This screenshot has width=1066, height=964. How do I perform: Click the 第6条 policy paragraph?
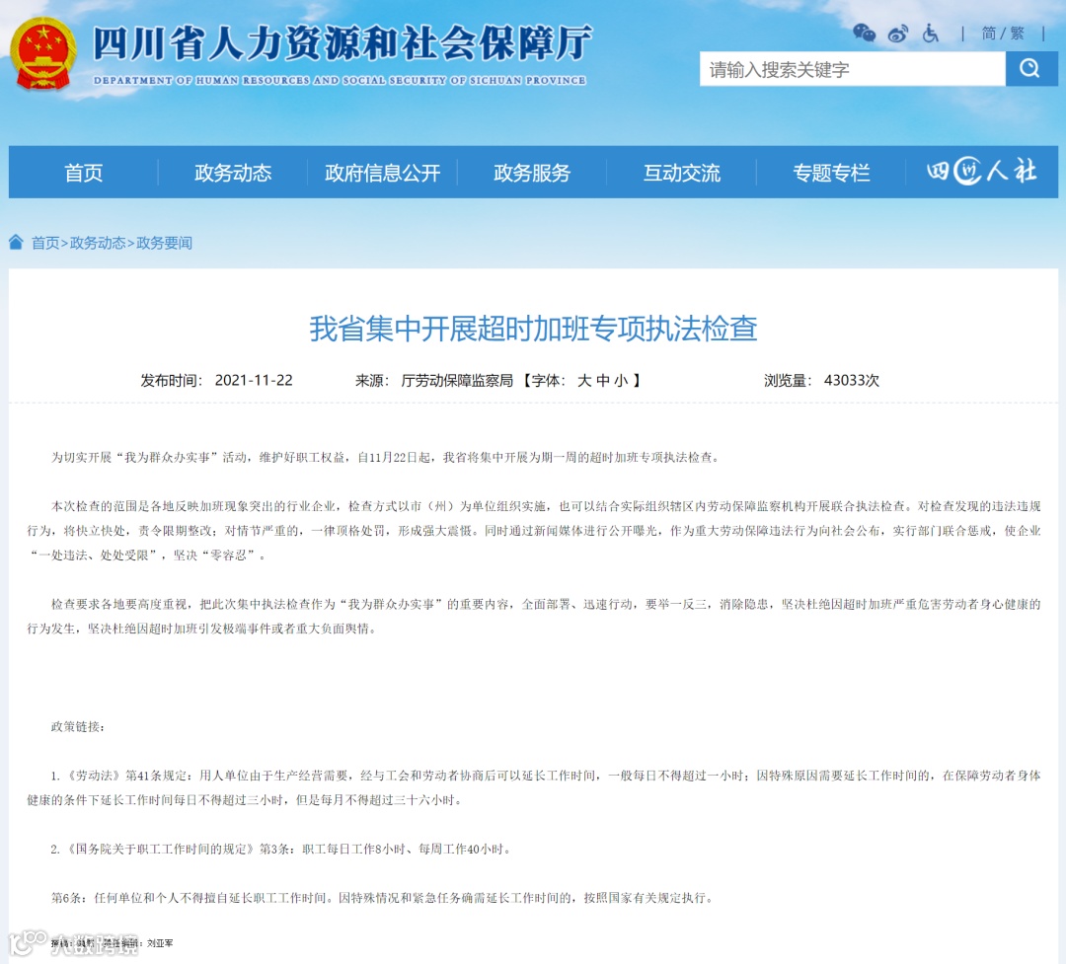click(x=383, y=897)
